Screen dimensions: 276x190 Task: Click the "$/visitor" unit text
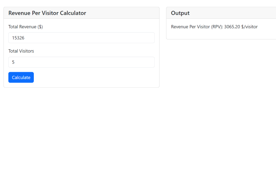point(249,27)
